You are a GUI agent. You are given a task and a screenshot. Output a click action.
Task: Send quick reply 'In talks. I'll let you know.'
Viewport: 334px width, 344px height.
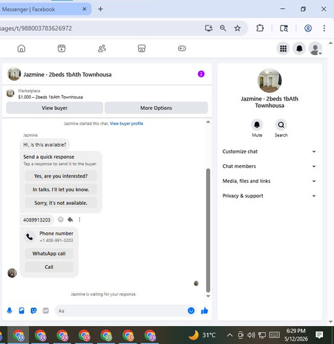click(x=60, y=189)
